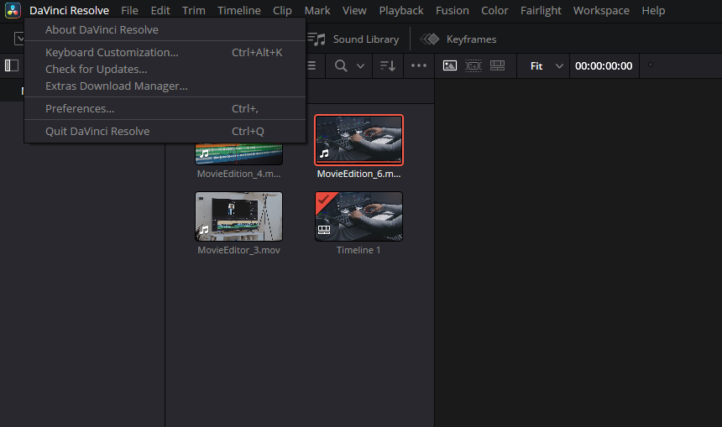The image size is (722, 427).
Task: Switch to single viewer mode icon
Action: pyautogui.click(x=450, y=65)
